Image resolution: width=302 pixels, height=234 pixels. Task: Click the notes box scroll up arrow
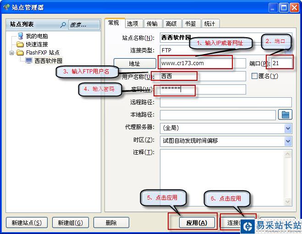pos(288,154)
